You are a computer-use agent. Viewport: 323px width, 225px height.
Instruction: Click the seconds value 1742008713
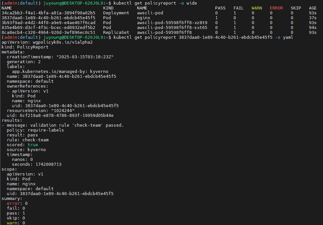point(49,164)
